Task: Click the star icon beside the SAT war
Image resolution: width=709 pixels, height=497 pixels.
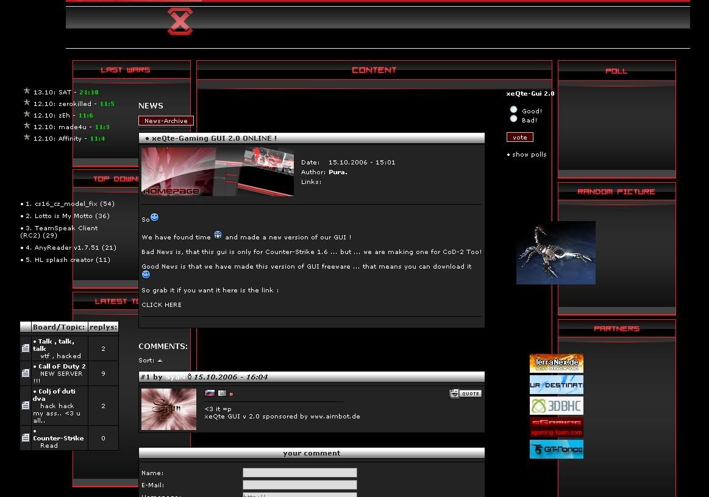Action: pos(27,91)
